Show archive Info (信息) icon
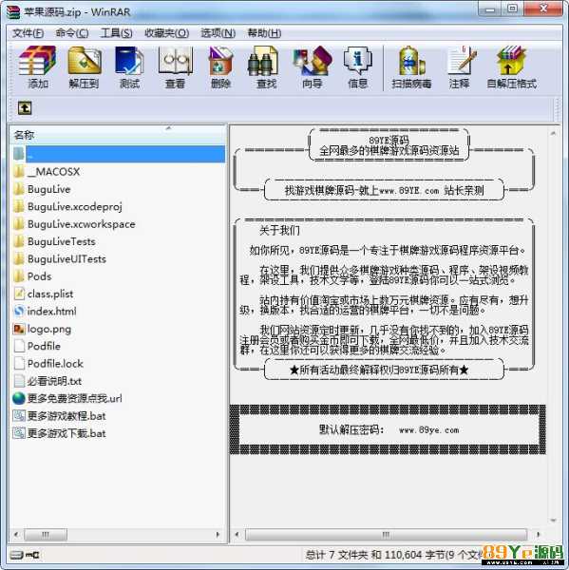The image size is (569, 570). [x=358, y=67]
